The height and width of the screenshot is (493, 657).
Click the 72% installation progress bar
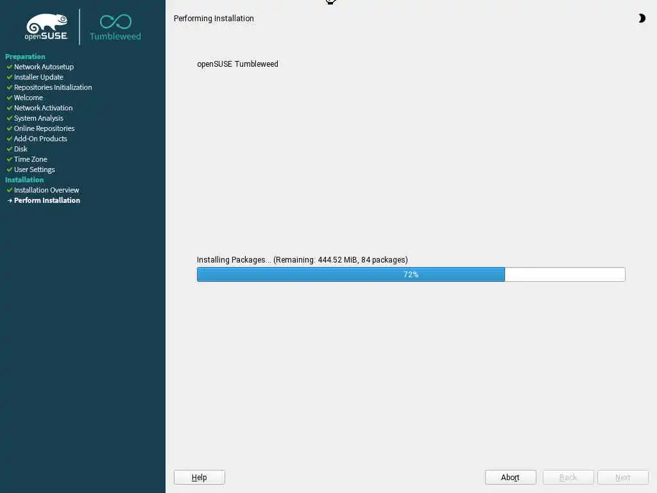tap(411, 274)
